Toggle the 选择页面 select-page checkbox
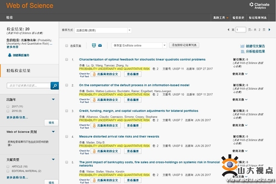Screen dimensions: 276x184 (67, 46)
